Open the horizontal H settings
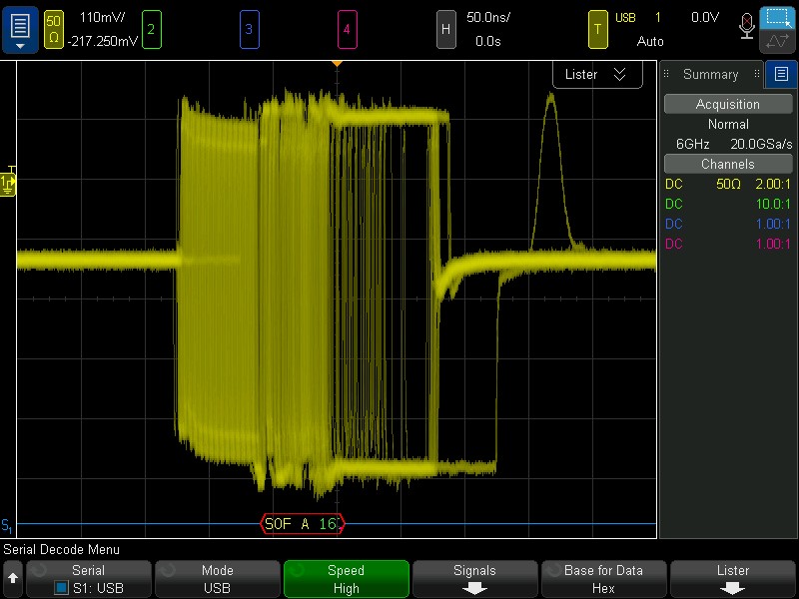Screen dimensions: 799x599 [x=445, y=30]
